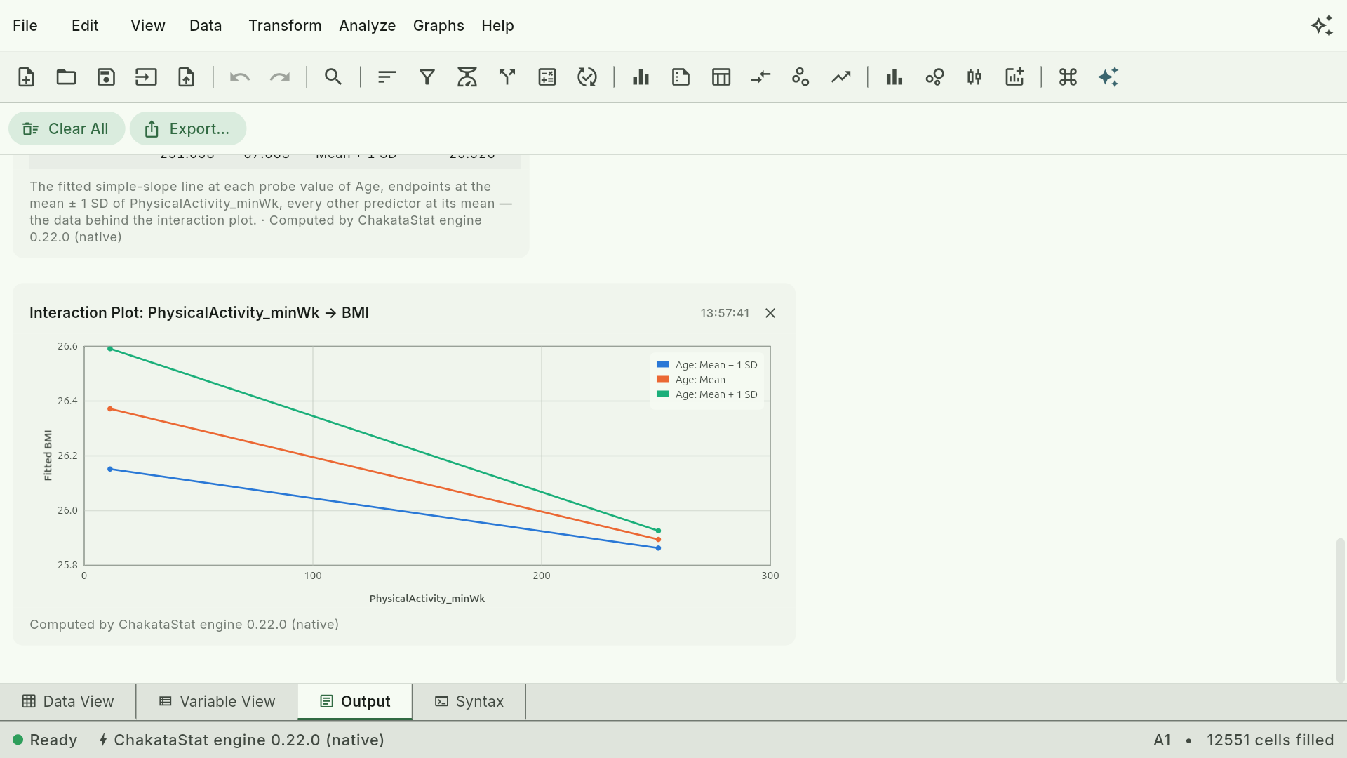Click the PhysicalActivity_minWk axis label
Viewport: 1347px width, 758px height.
pyautogui.click(x=427, y=599)
